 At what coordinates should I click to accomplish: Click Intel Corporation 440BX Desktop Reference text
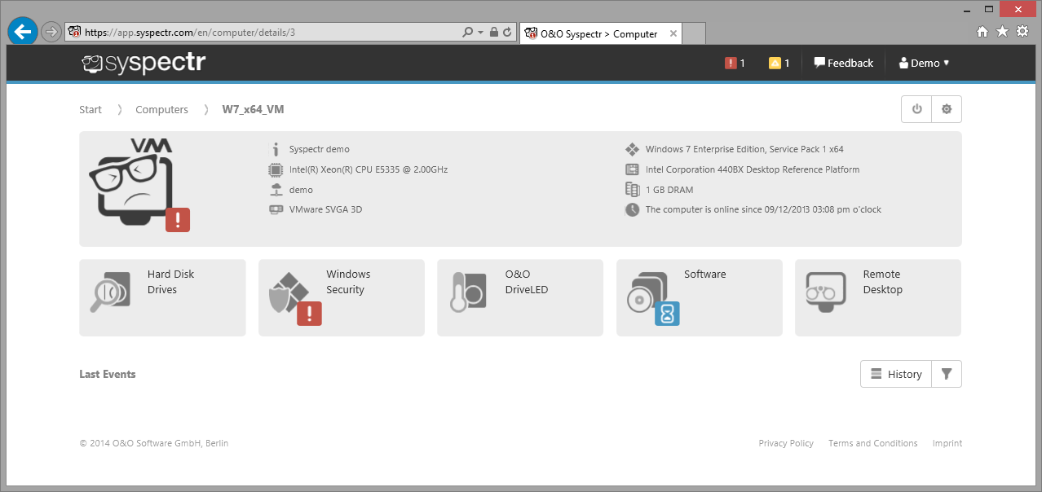(753, 169)
